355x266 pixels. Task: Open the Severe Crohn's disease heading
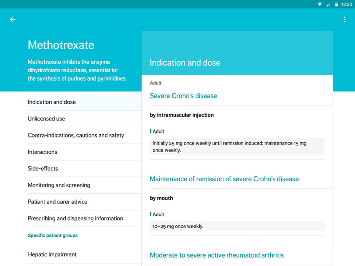click(183, 96)
